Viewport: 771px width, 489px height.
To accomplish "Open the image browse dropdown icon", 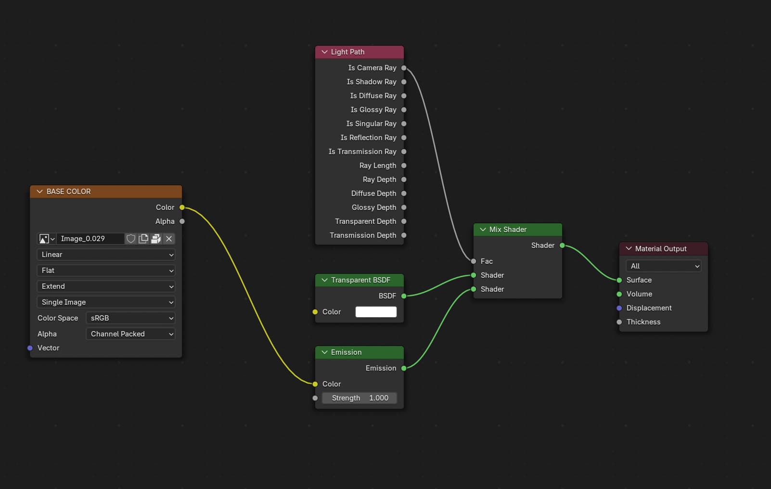I will coord(47,239).
